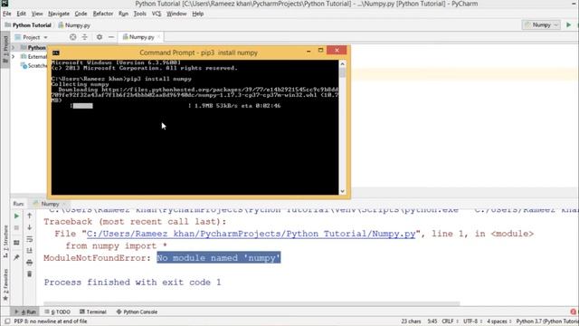Open the Numpy.py file link in traceback
This screenshot has width=579, height=326.
point(251,234)
